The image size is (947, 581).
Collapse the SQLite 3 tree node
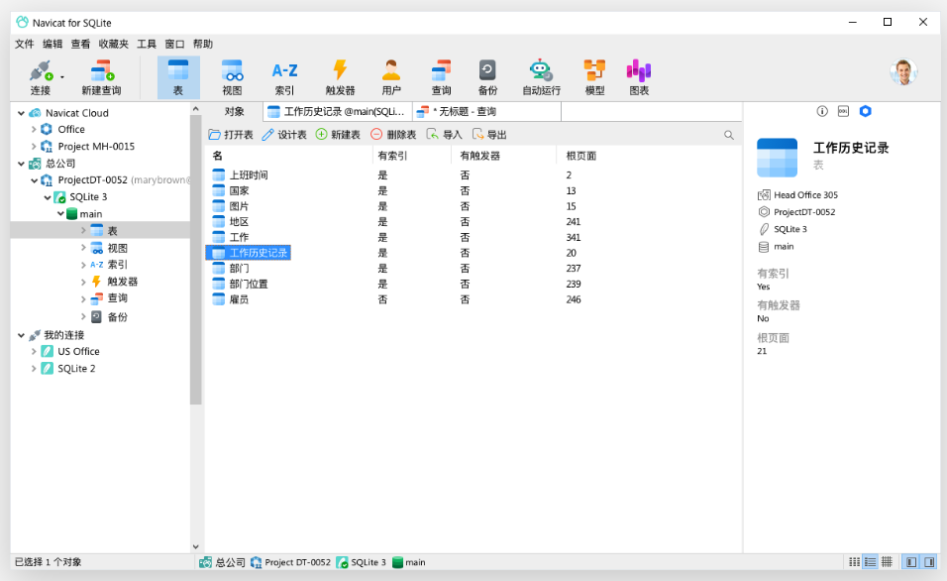coord(47,196)
